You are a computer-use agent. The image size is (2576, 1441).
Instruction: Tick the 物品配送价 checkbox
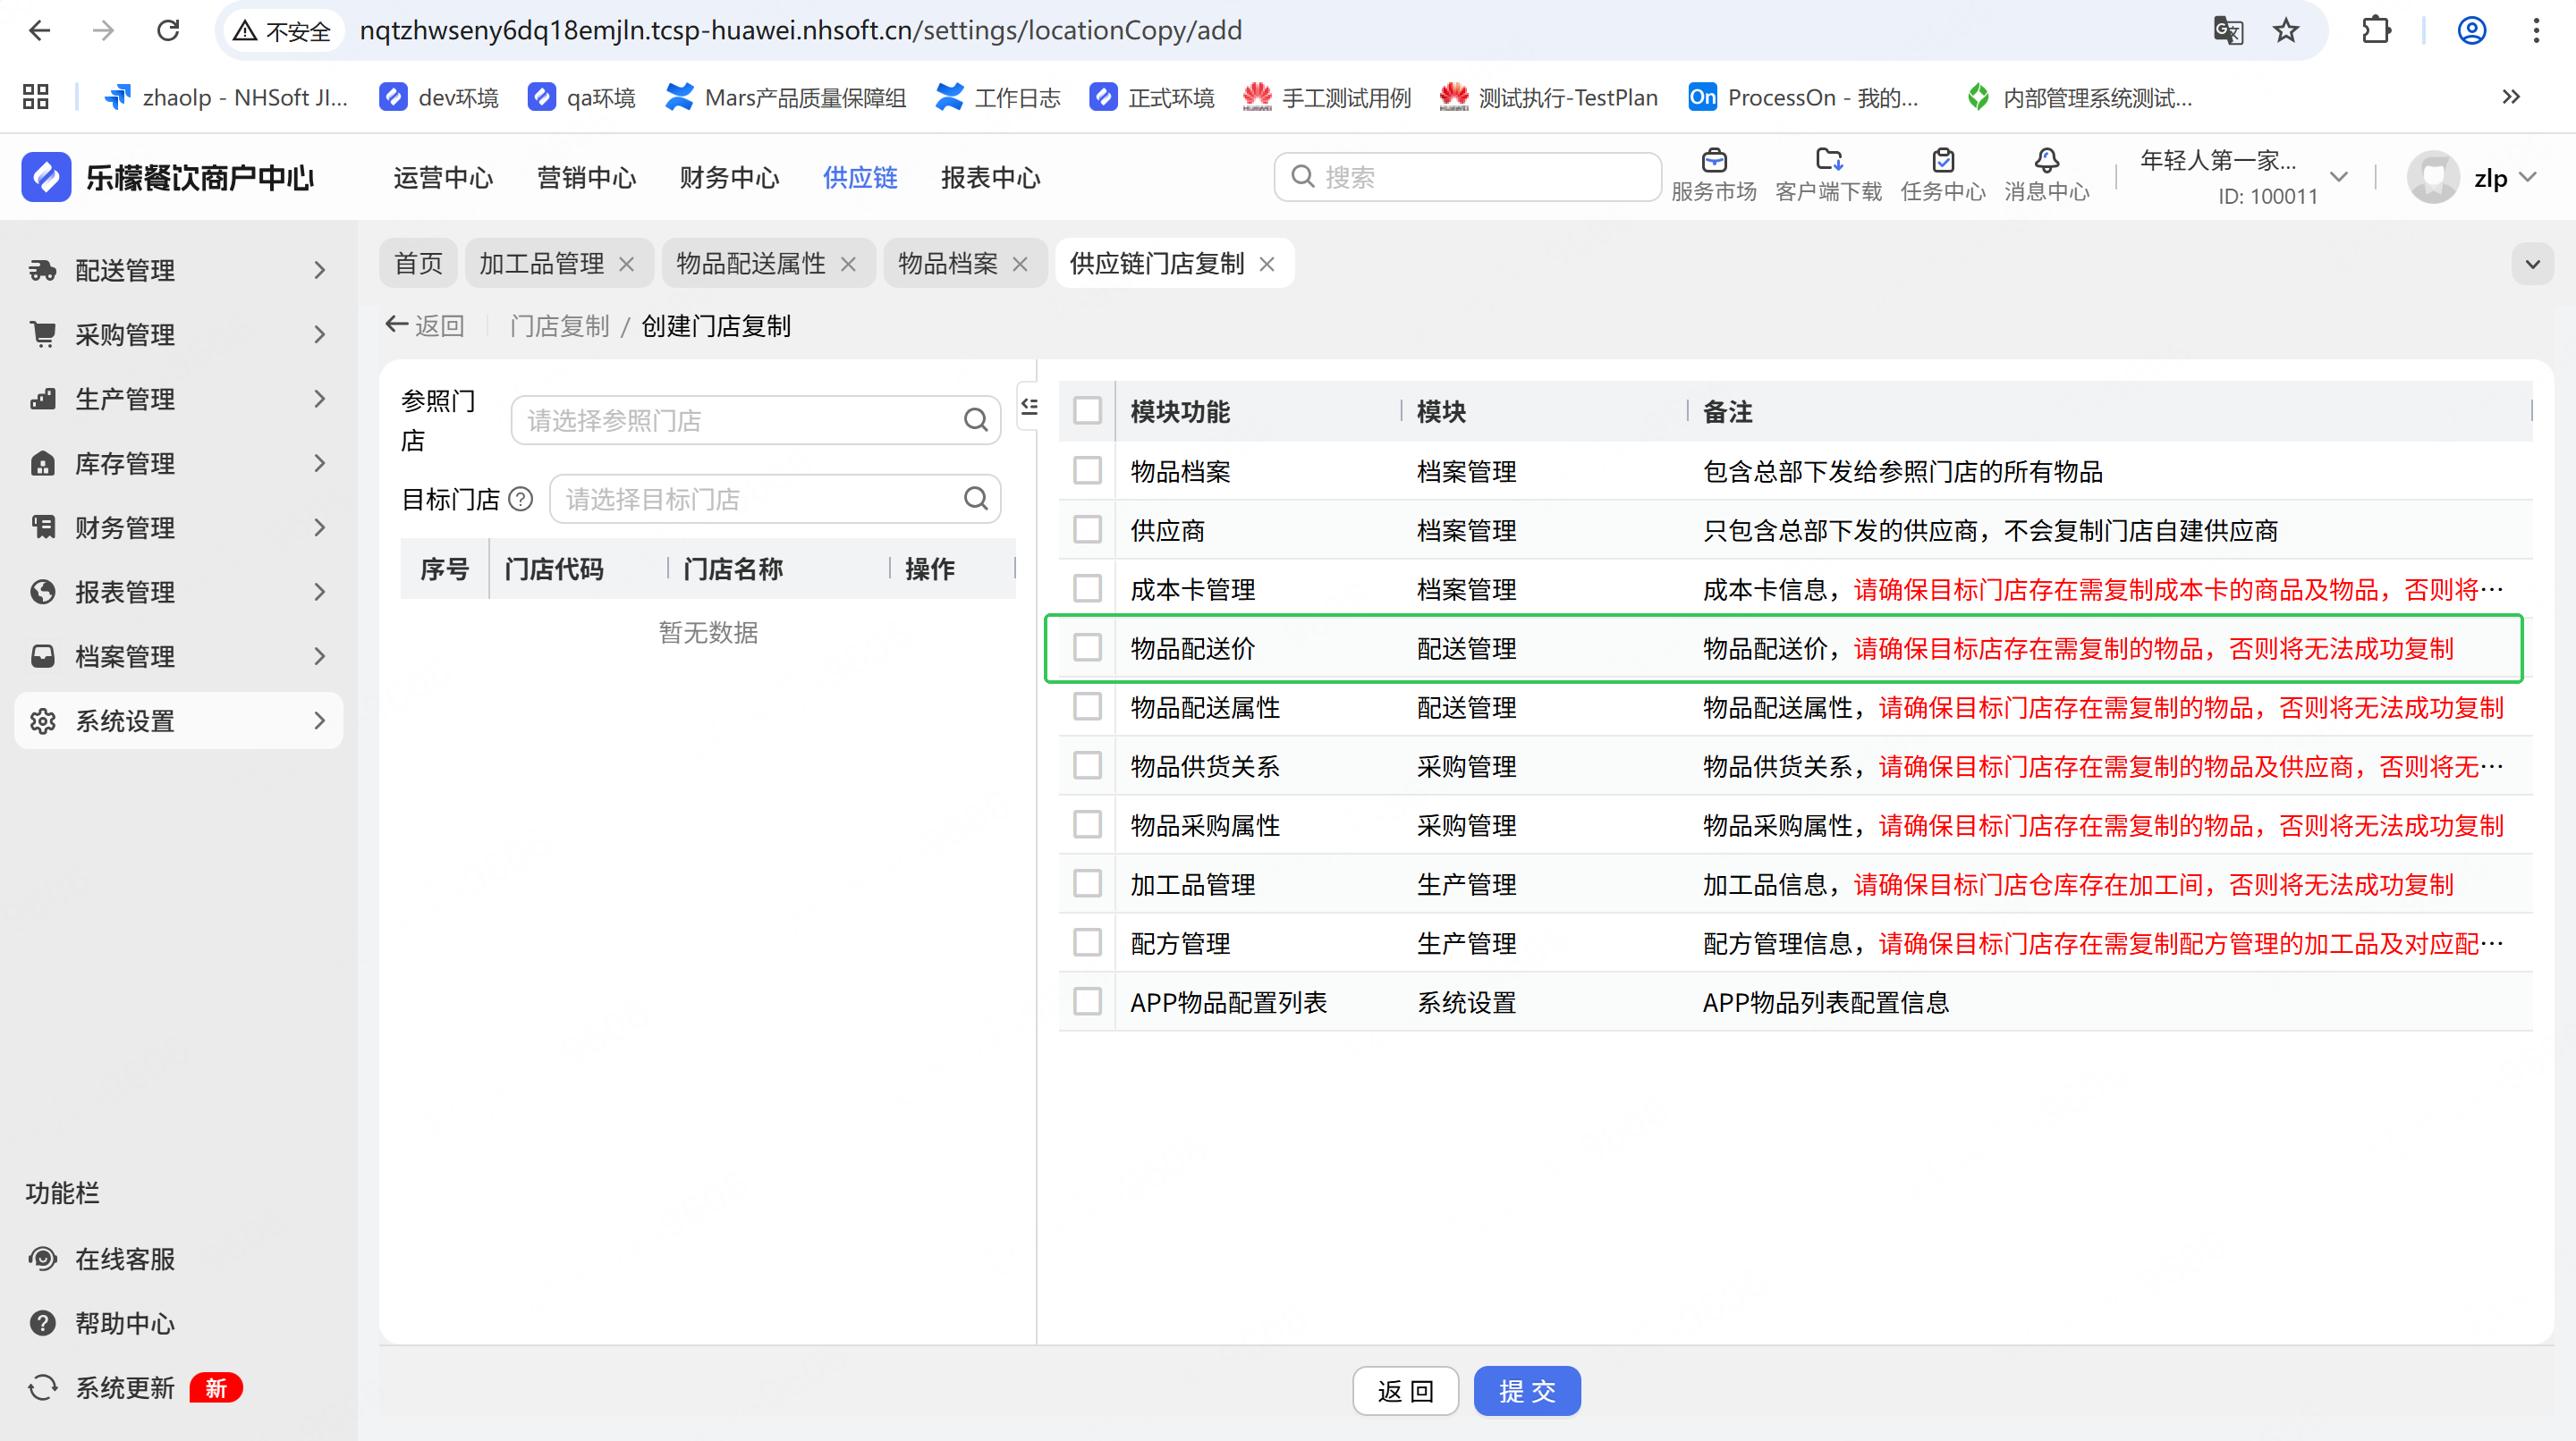click(1087, 647)
